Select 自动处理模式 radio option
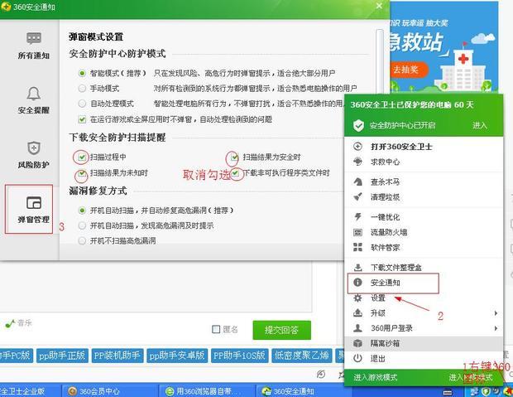 coord(82,104)
